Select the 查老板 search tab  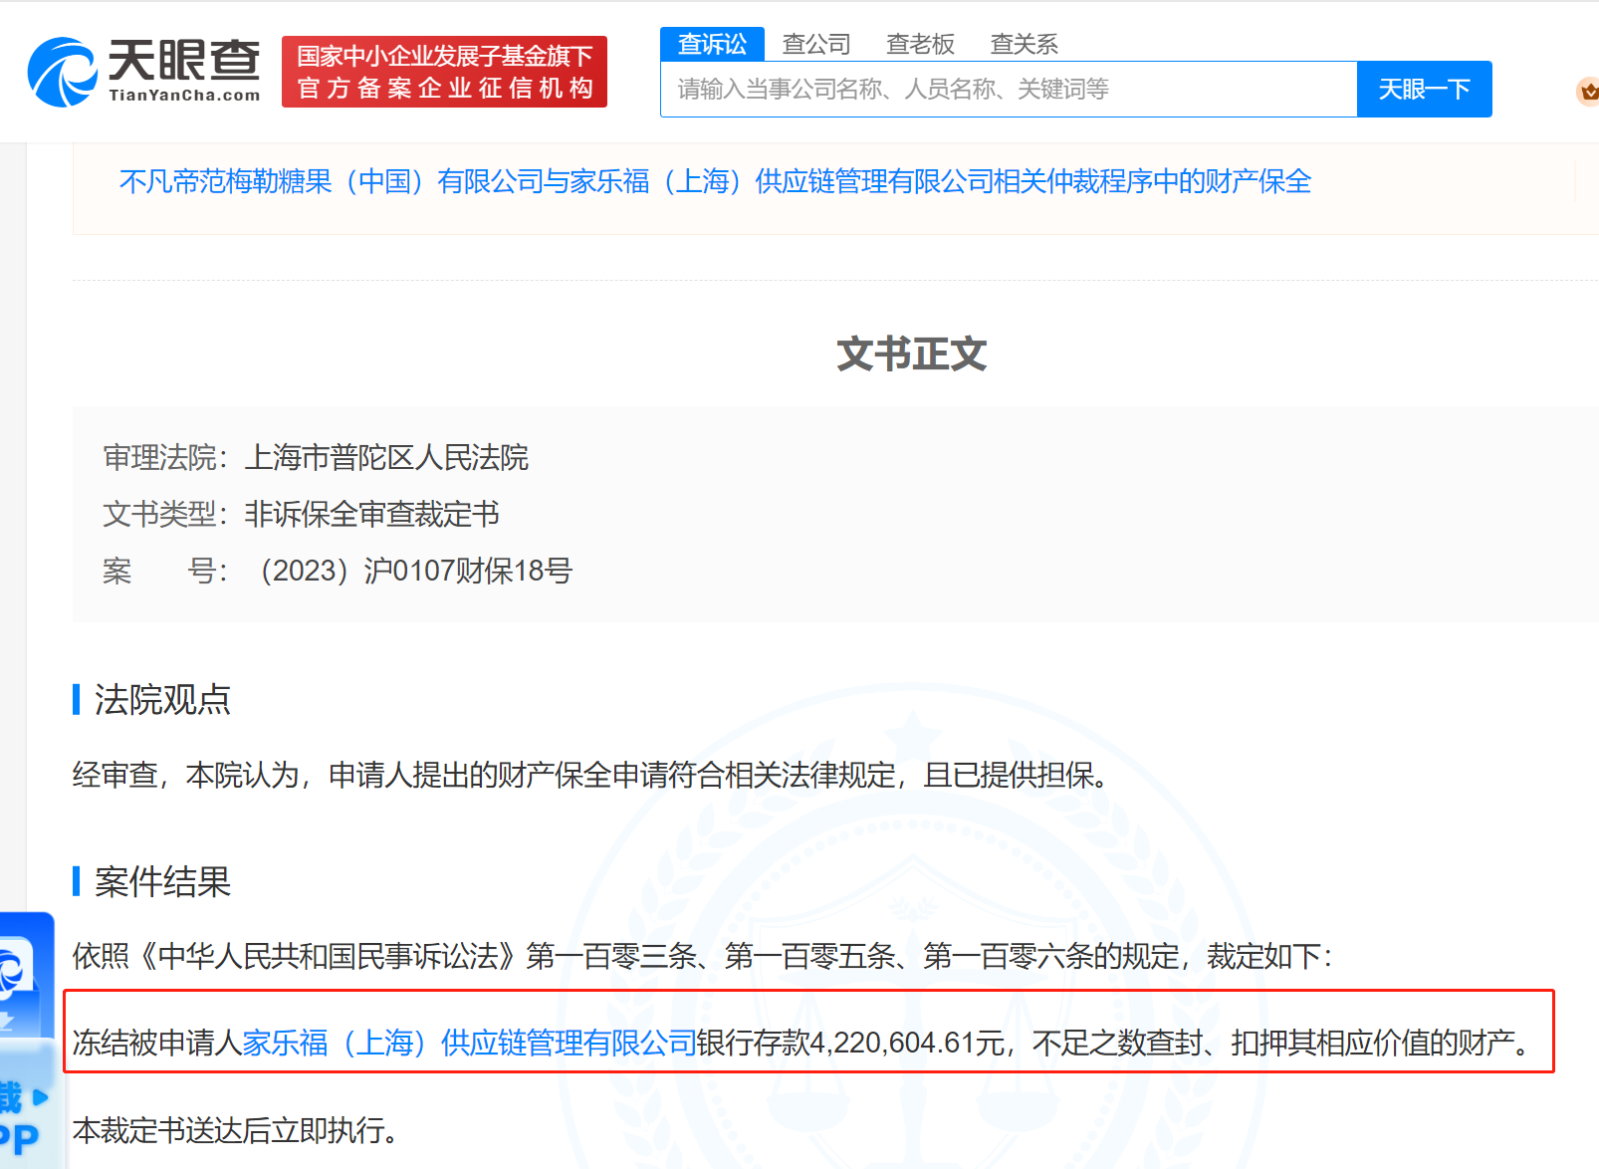pos(920,44)
